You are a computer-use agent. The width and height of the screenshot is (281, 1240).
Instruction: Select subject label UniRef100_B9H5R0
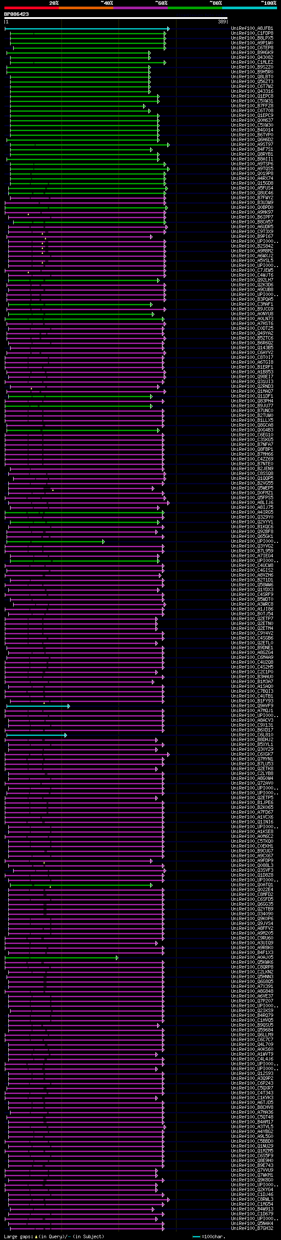252,72
